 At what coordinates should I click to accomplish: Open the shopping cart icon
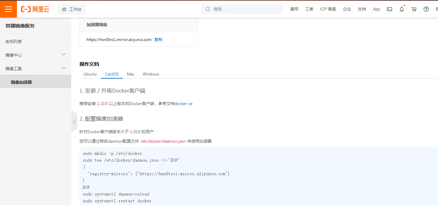(414, 9)
